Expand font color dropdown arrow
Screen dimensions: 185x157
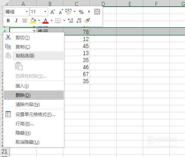click(51, 20)
